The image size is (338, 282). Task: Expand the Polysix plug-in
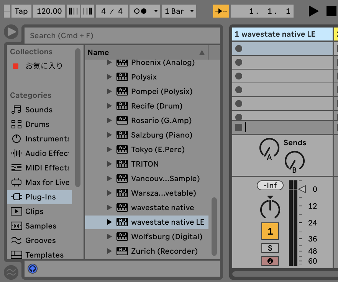pyautogui.click(x=110, y=77)
